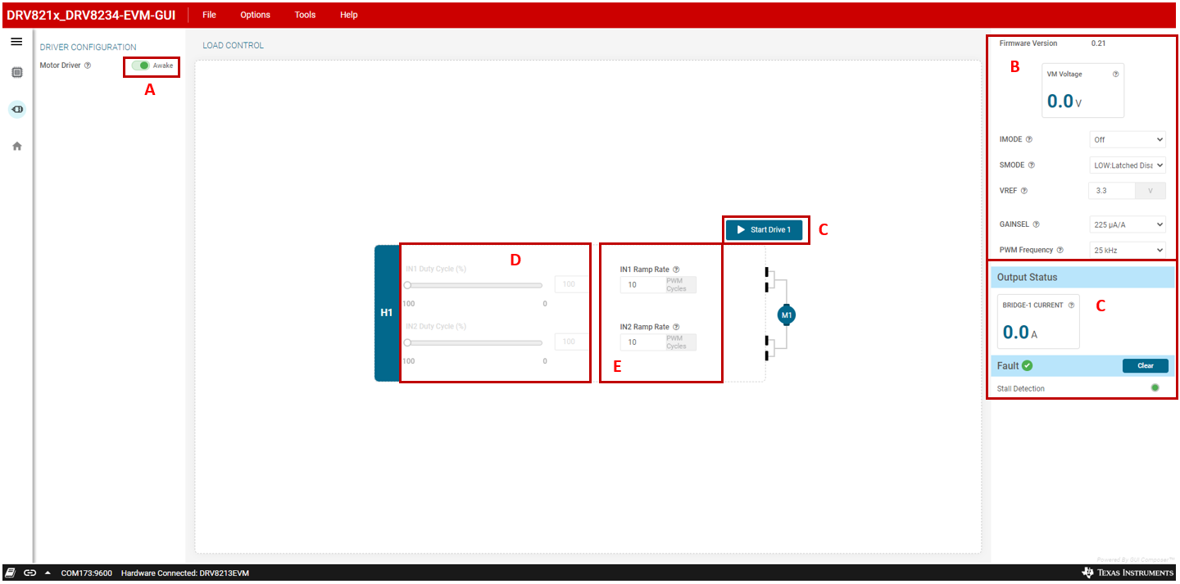Open the File menu
Image resolution: width=1180 pixels, height=584 pixels.
(209, 15)
